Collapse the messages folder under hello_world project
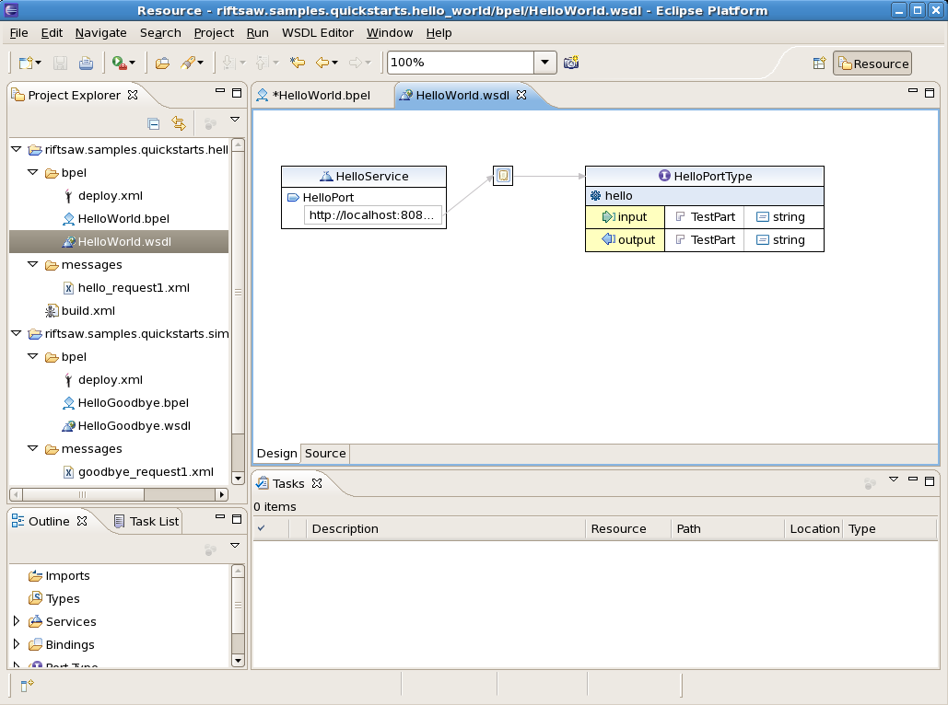948x705 pixels. click(x=33, y=265)
